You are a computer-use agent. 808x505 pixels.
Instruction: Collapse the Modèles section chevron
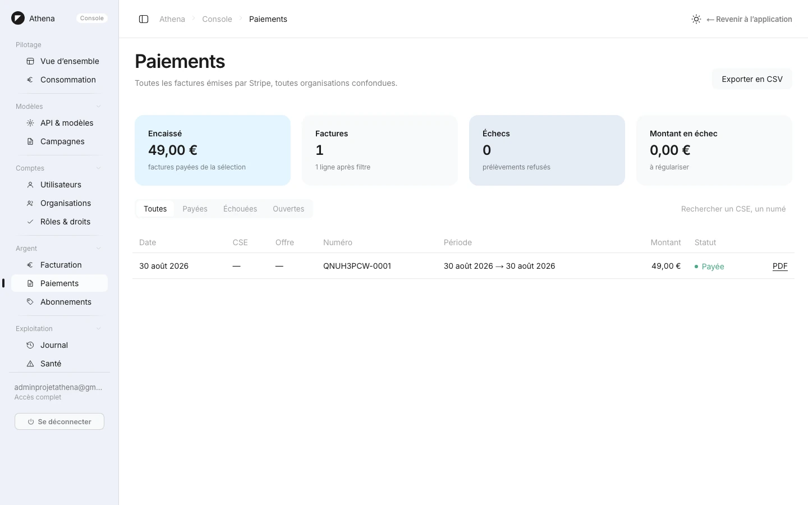(99, 107)
